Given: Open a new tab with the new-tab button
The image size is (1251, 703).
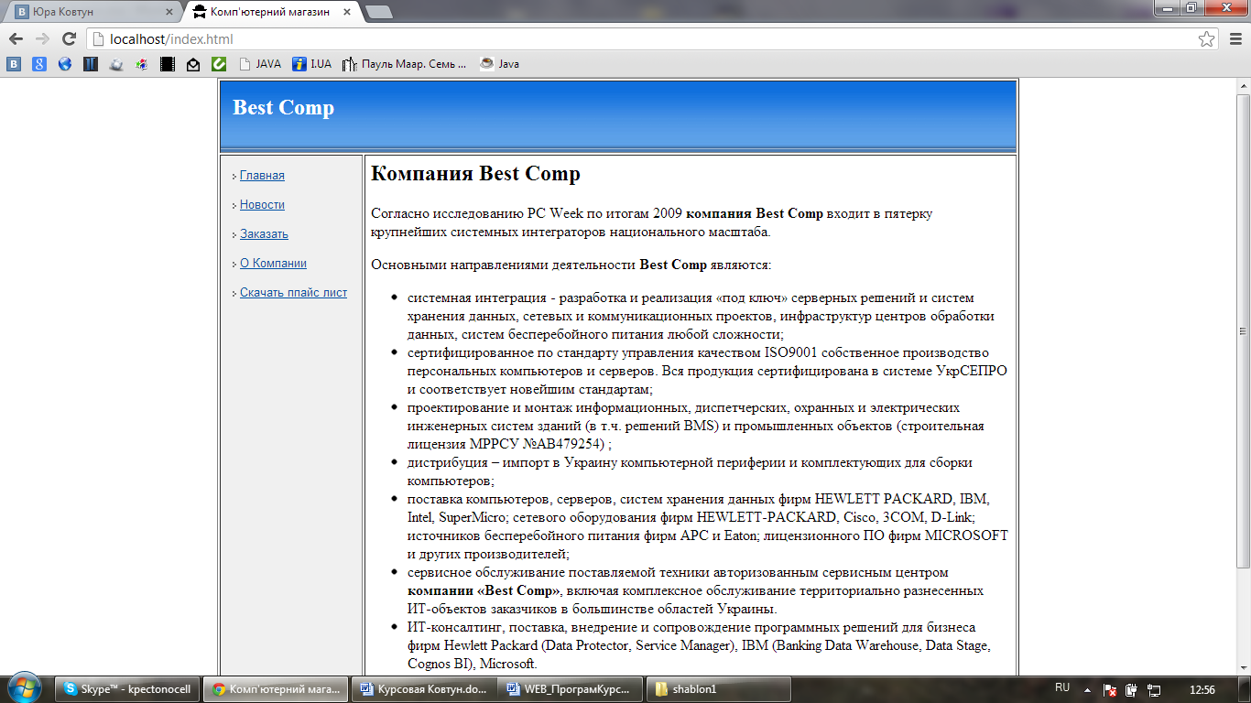Looking at the screenshot, I should [x=378, y=12].
